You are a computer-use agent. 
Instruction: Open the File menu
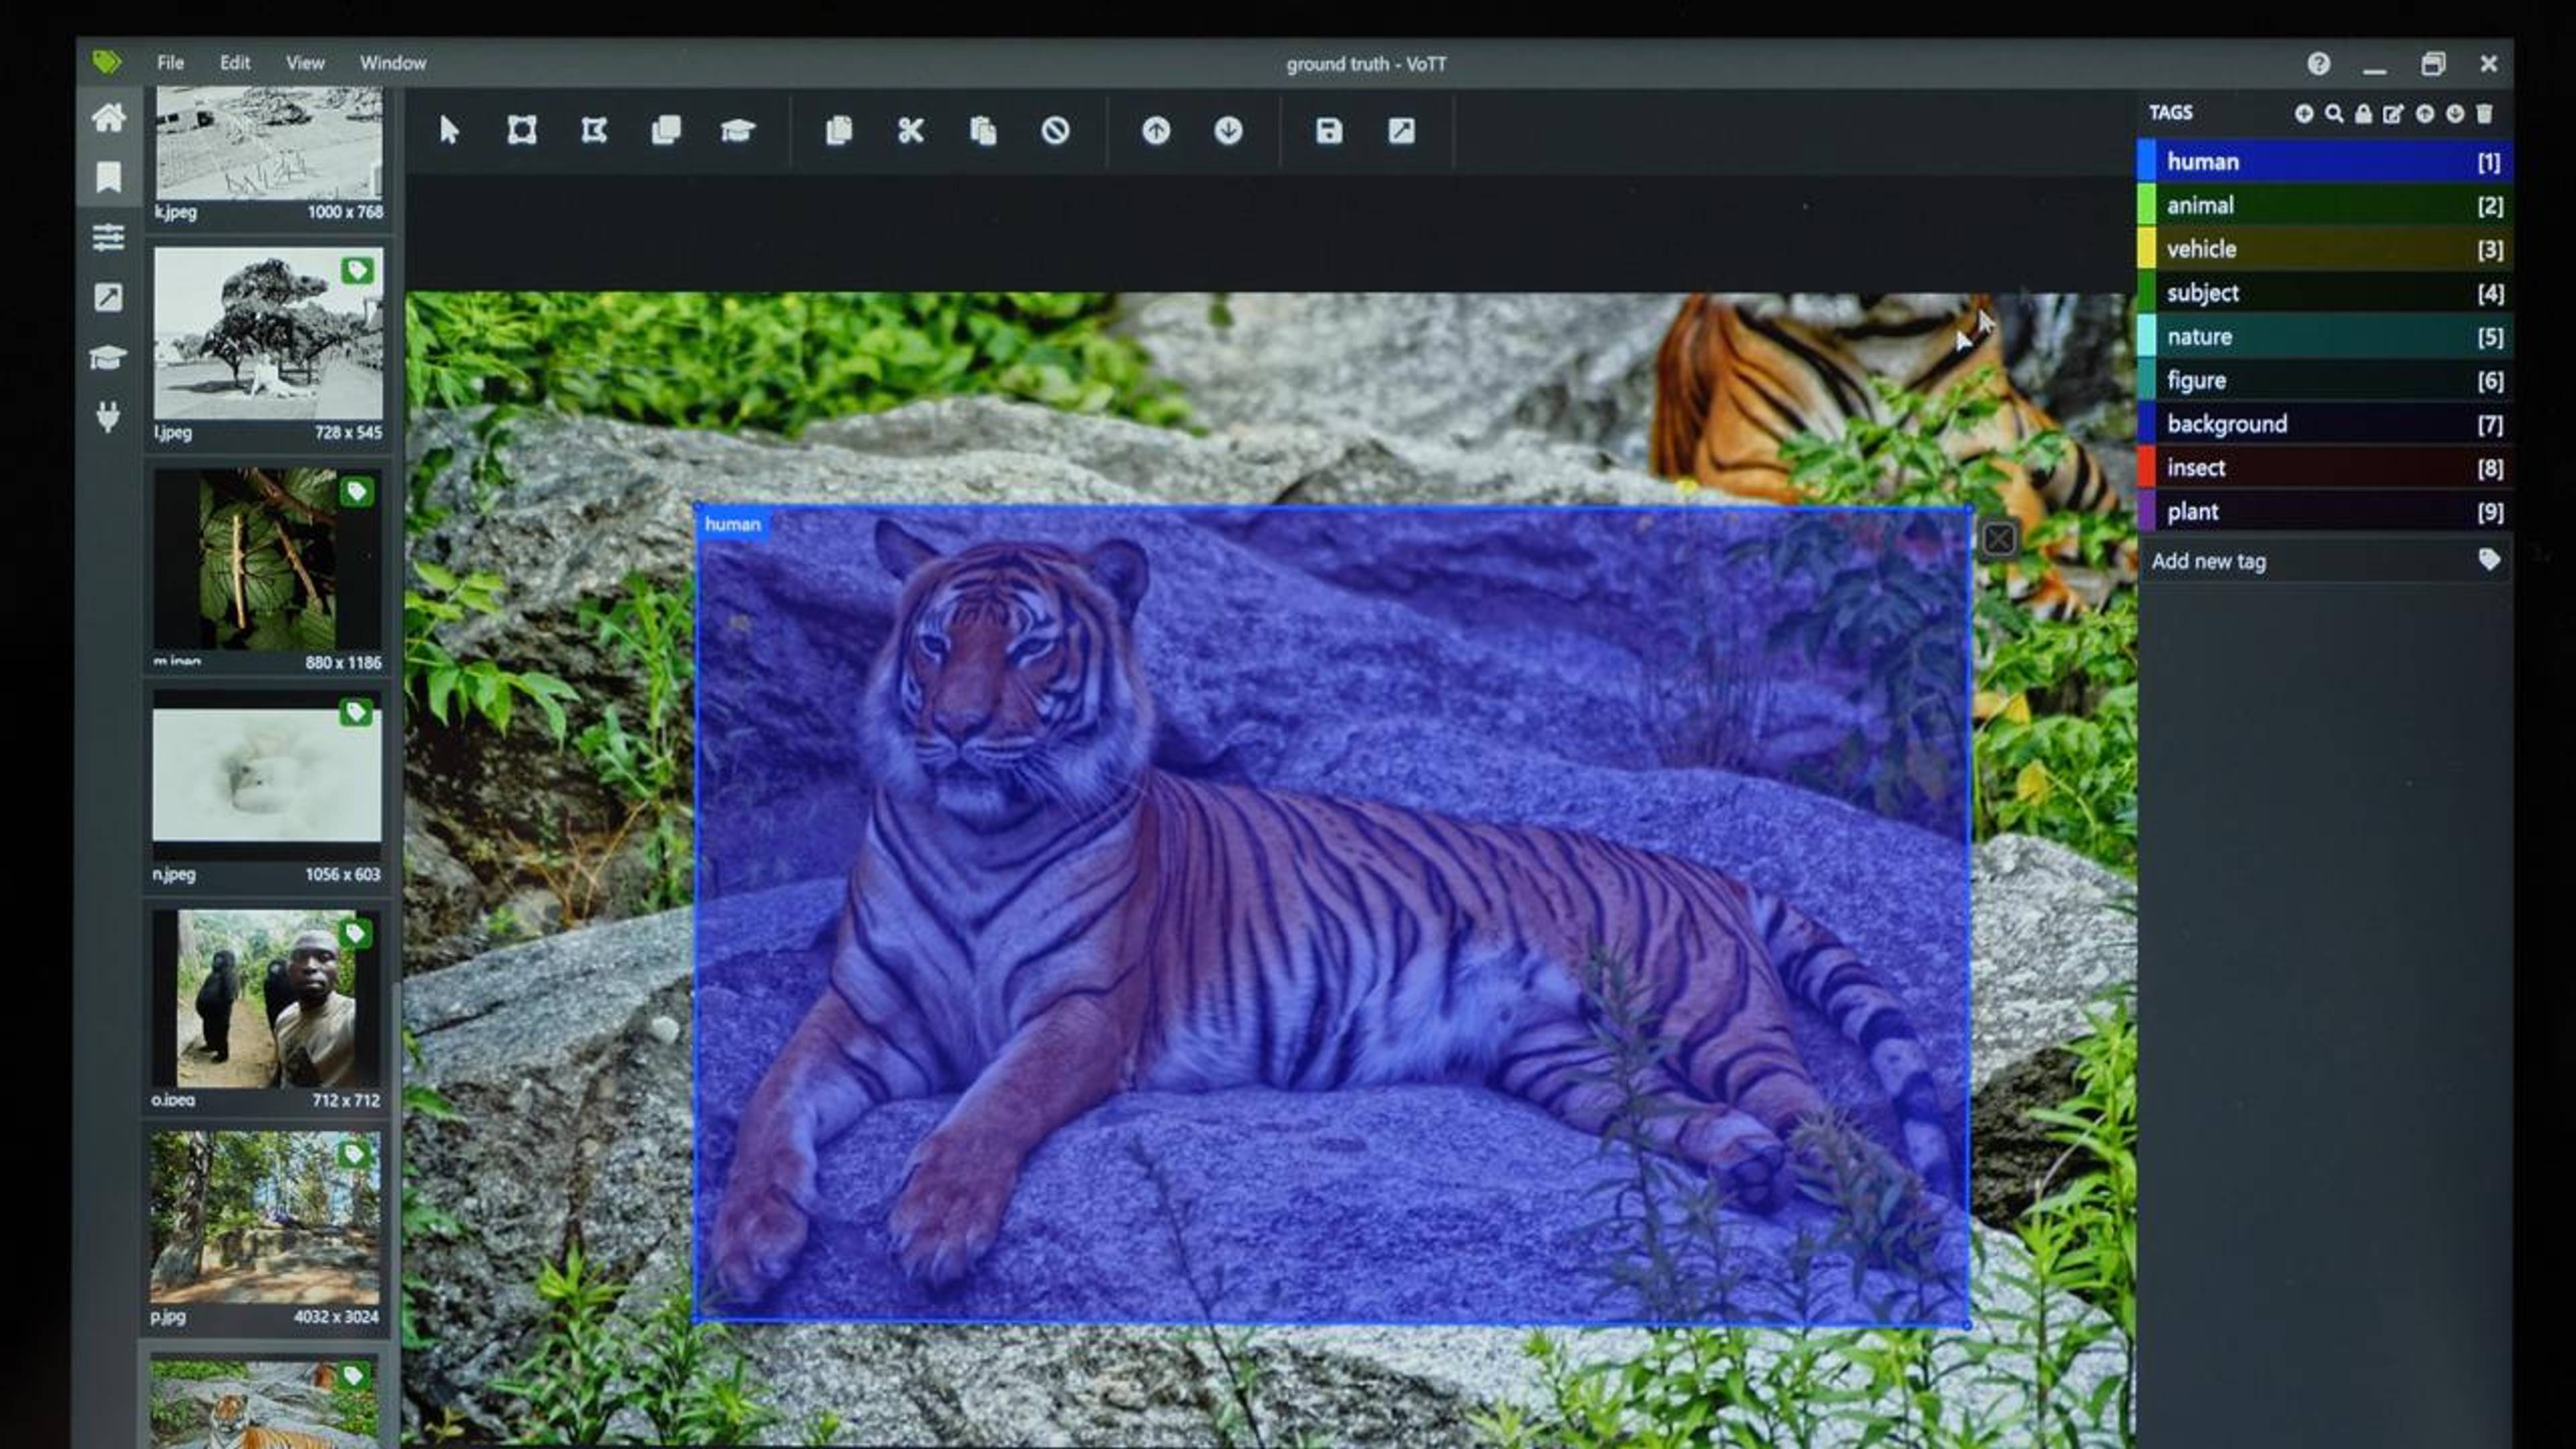click(170, 63)
